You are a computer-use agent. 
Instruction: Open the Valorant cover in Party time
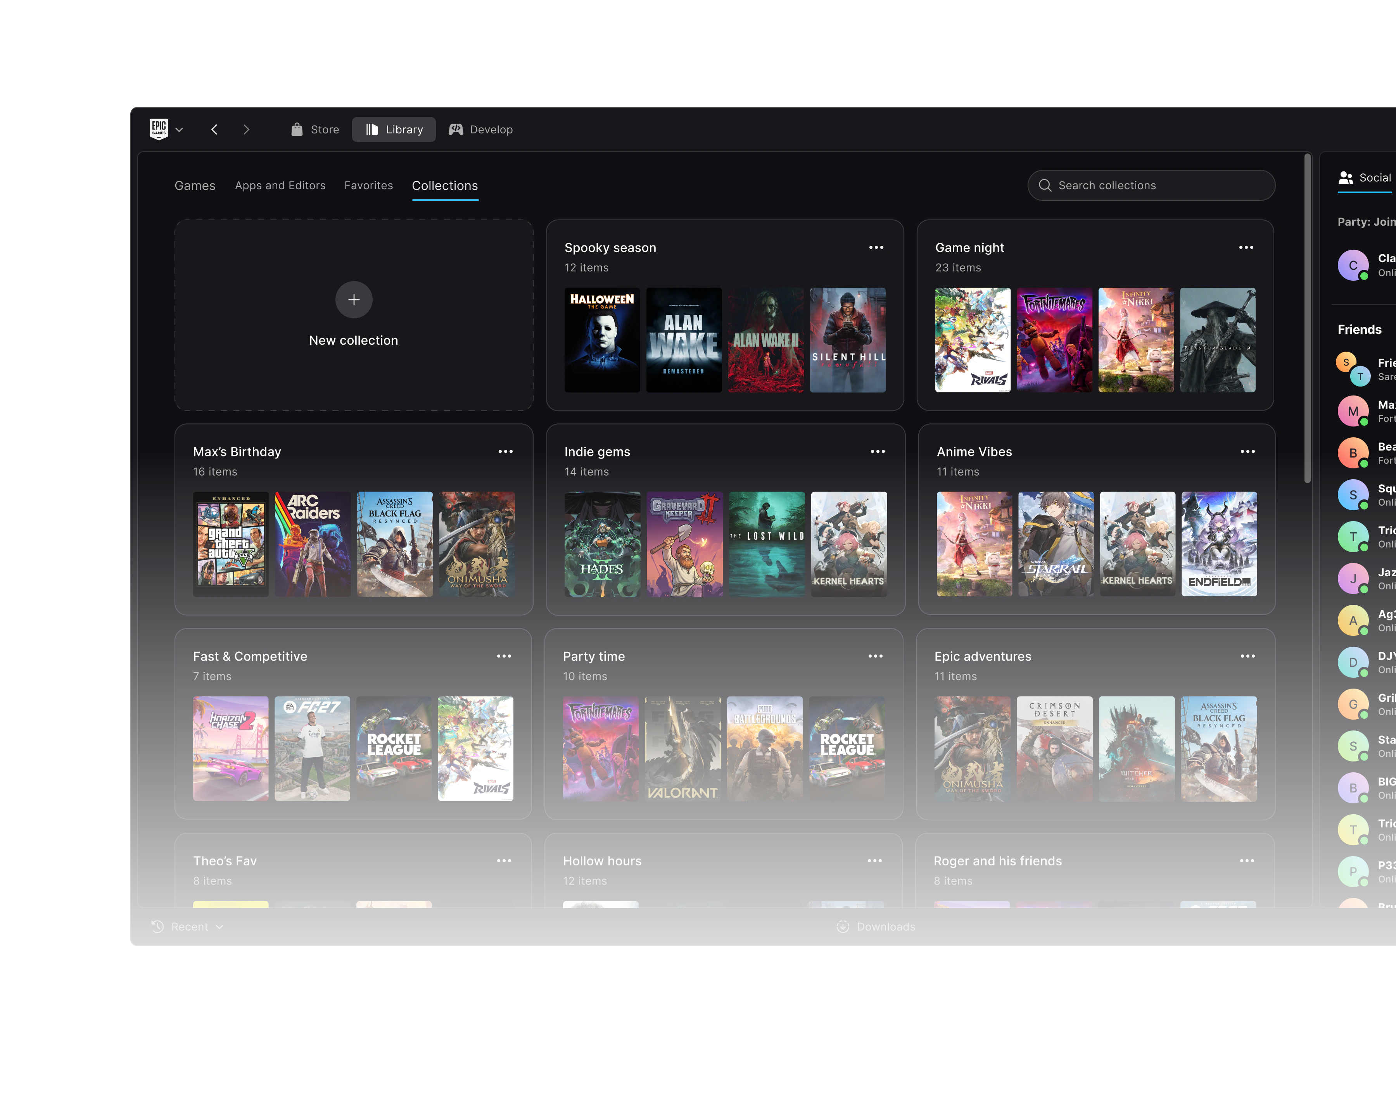[682, 749]
